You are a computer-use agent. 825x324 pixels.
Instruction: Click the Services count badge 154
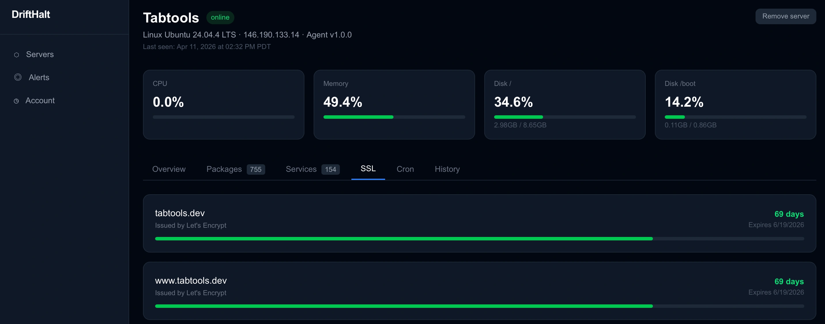[331, 169]
